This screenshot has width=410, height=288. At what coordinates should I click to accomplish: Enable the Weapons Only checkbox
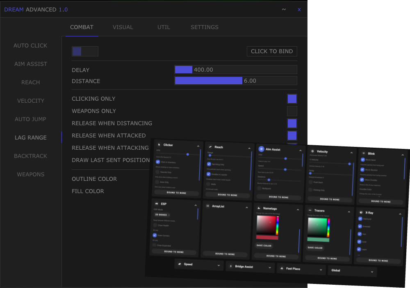point(292,111)
